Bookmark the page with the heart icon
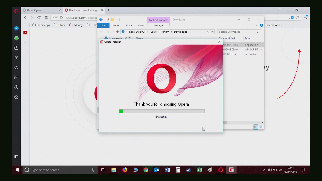 pos(297,18)
